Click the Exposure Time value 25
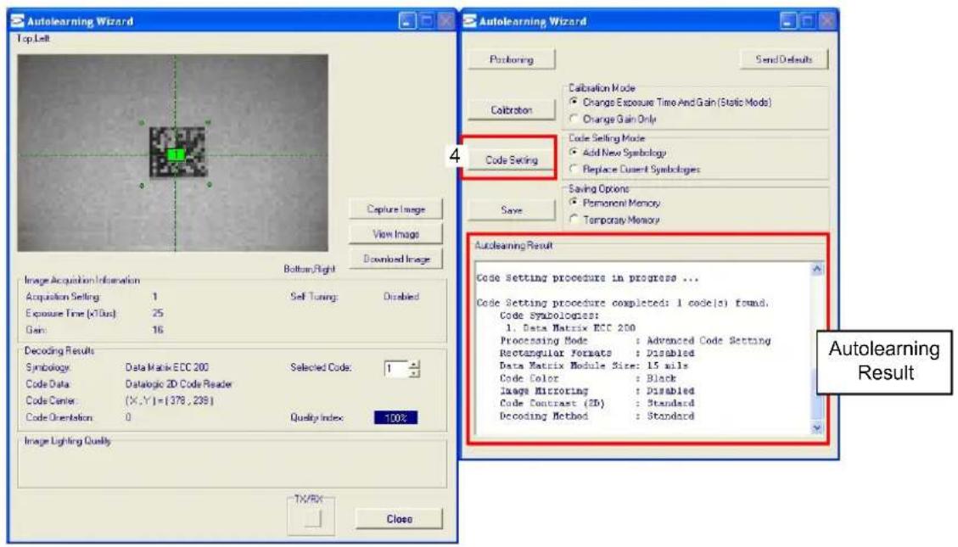The width and height of the screenshot is (958, 547). tap(158, 313)
